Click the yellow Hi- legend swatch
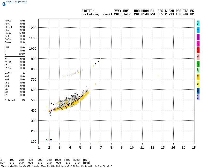 [x=198, y=83]
